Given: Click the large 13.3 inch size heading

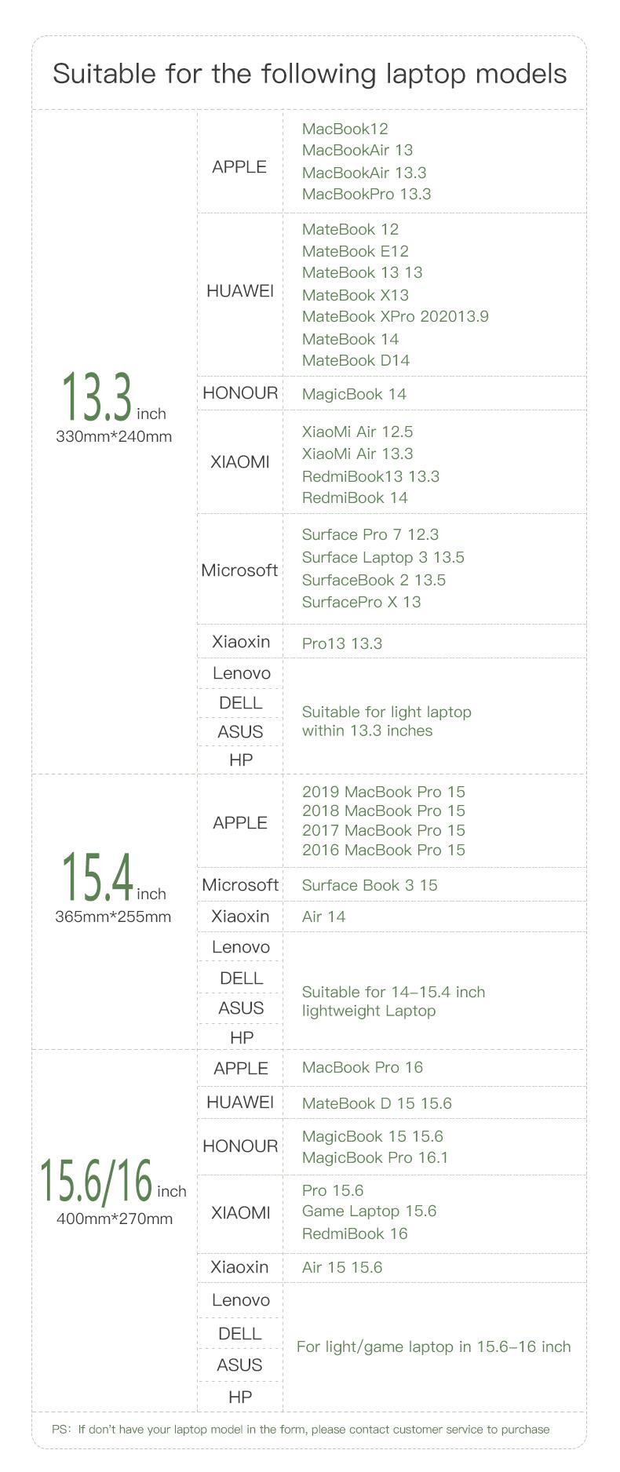Looking at the screenshot, I should pos(114,398).
